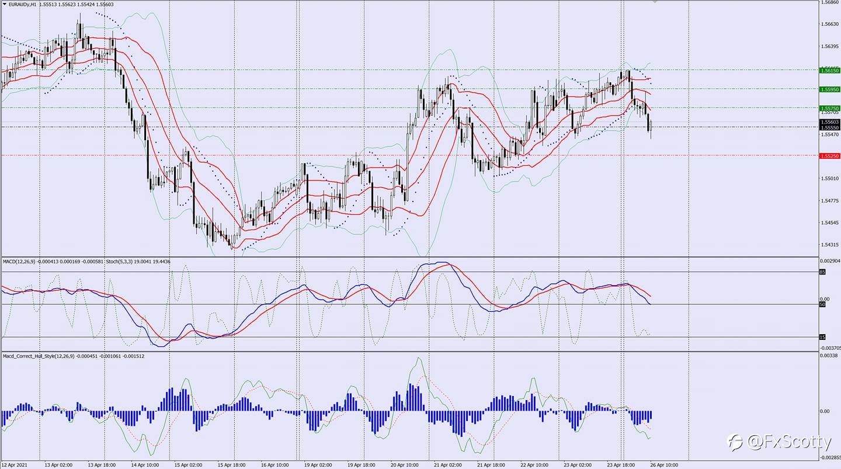
Task: Click the 50 stochastic level marker
Action: (x=822, y=304)
